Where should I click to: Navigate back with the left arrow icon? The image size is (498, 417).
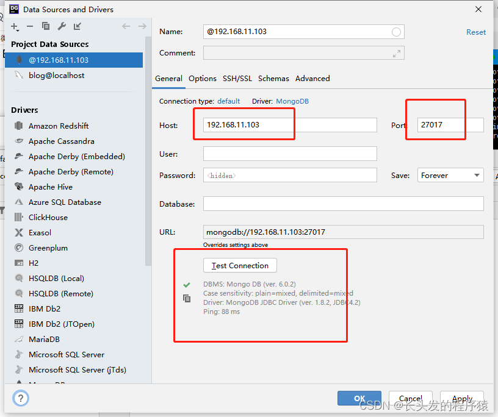point(126,27)
